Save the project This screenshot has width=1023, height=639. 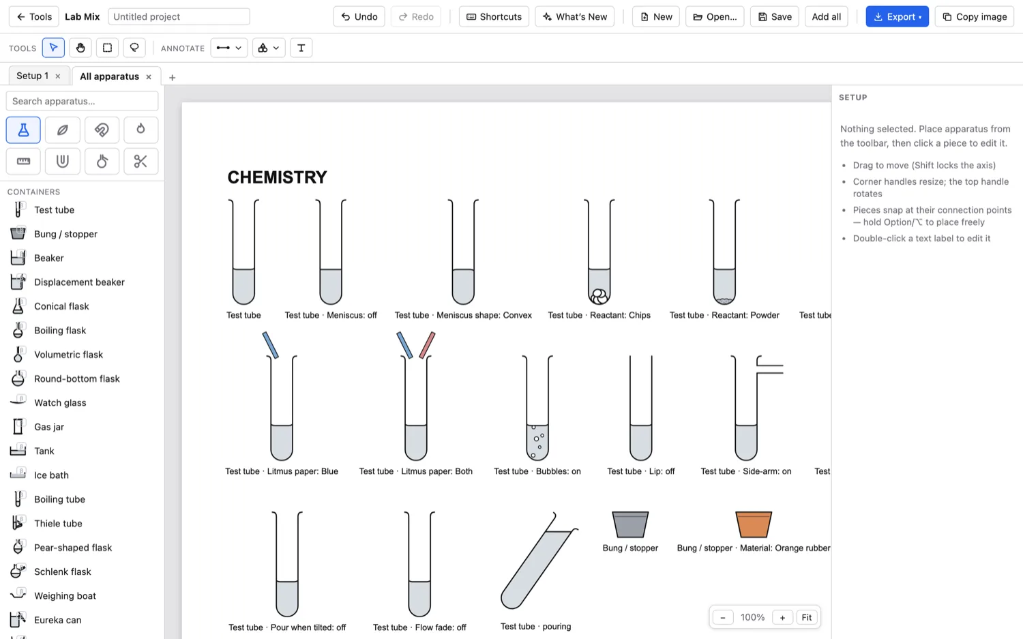tap(775, 16)
